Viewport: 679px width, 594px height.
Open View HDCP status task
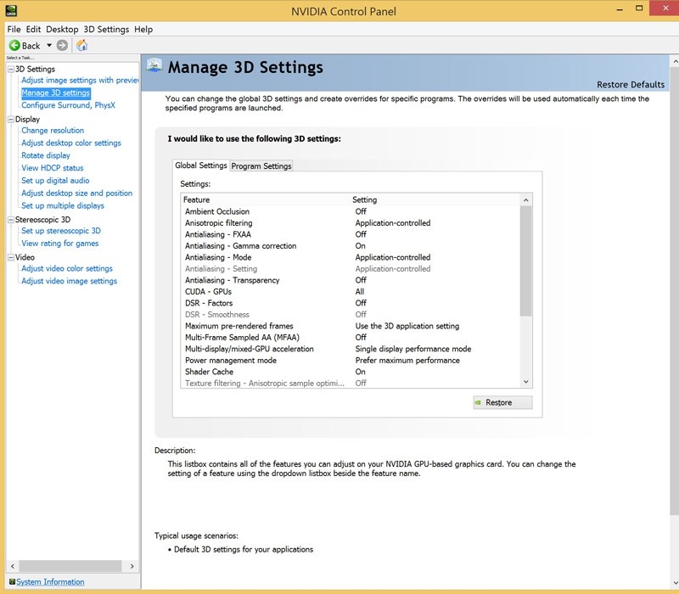53,168
